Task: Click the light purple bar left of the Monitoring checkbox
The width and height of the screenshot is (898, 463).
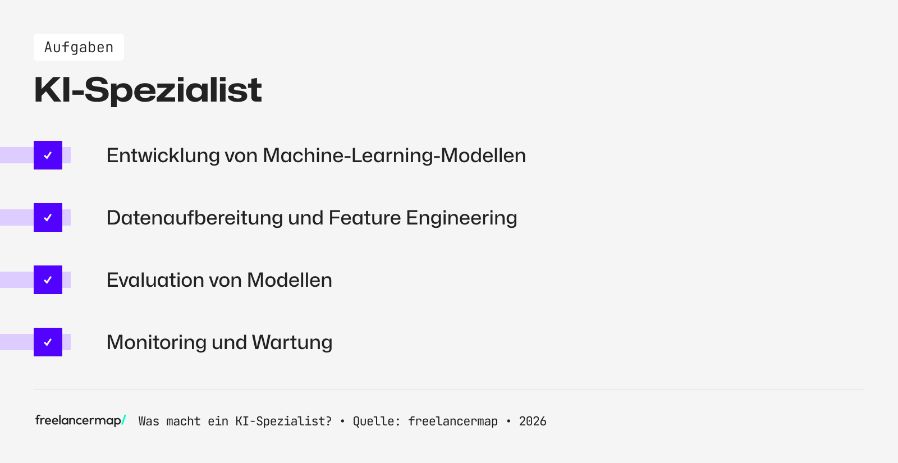Action: (16, 342)
